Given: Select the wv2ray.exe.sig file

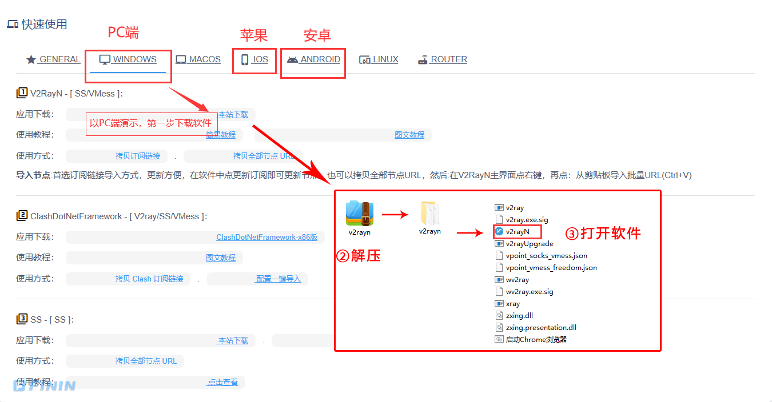Looking at the screenshot, I should coord(524,292).
